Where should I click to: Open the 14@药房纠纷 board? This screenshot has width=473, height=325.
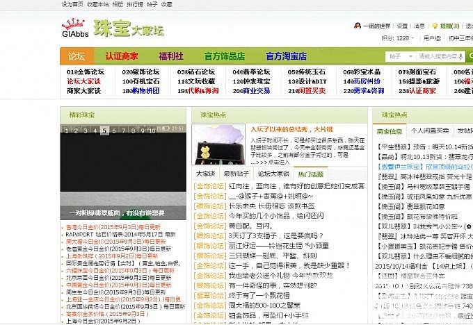tap(362, 81)
